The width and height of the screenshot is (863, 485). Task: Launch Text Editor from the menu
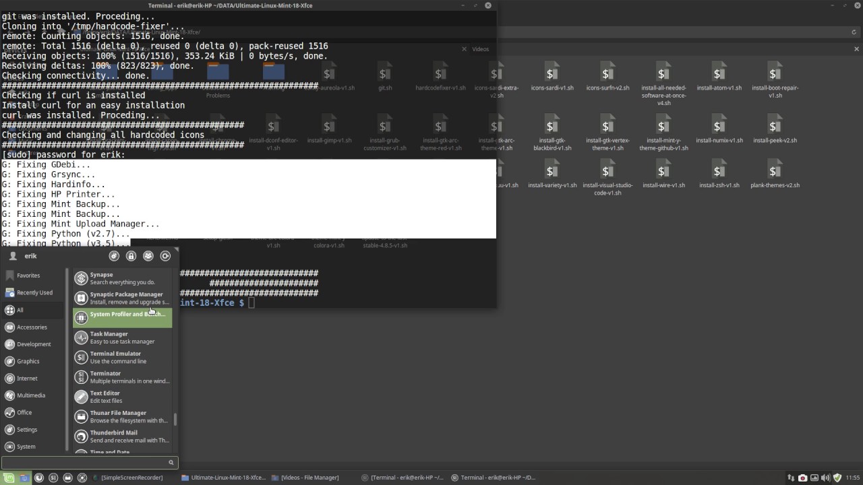coord(122,397)
